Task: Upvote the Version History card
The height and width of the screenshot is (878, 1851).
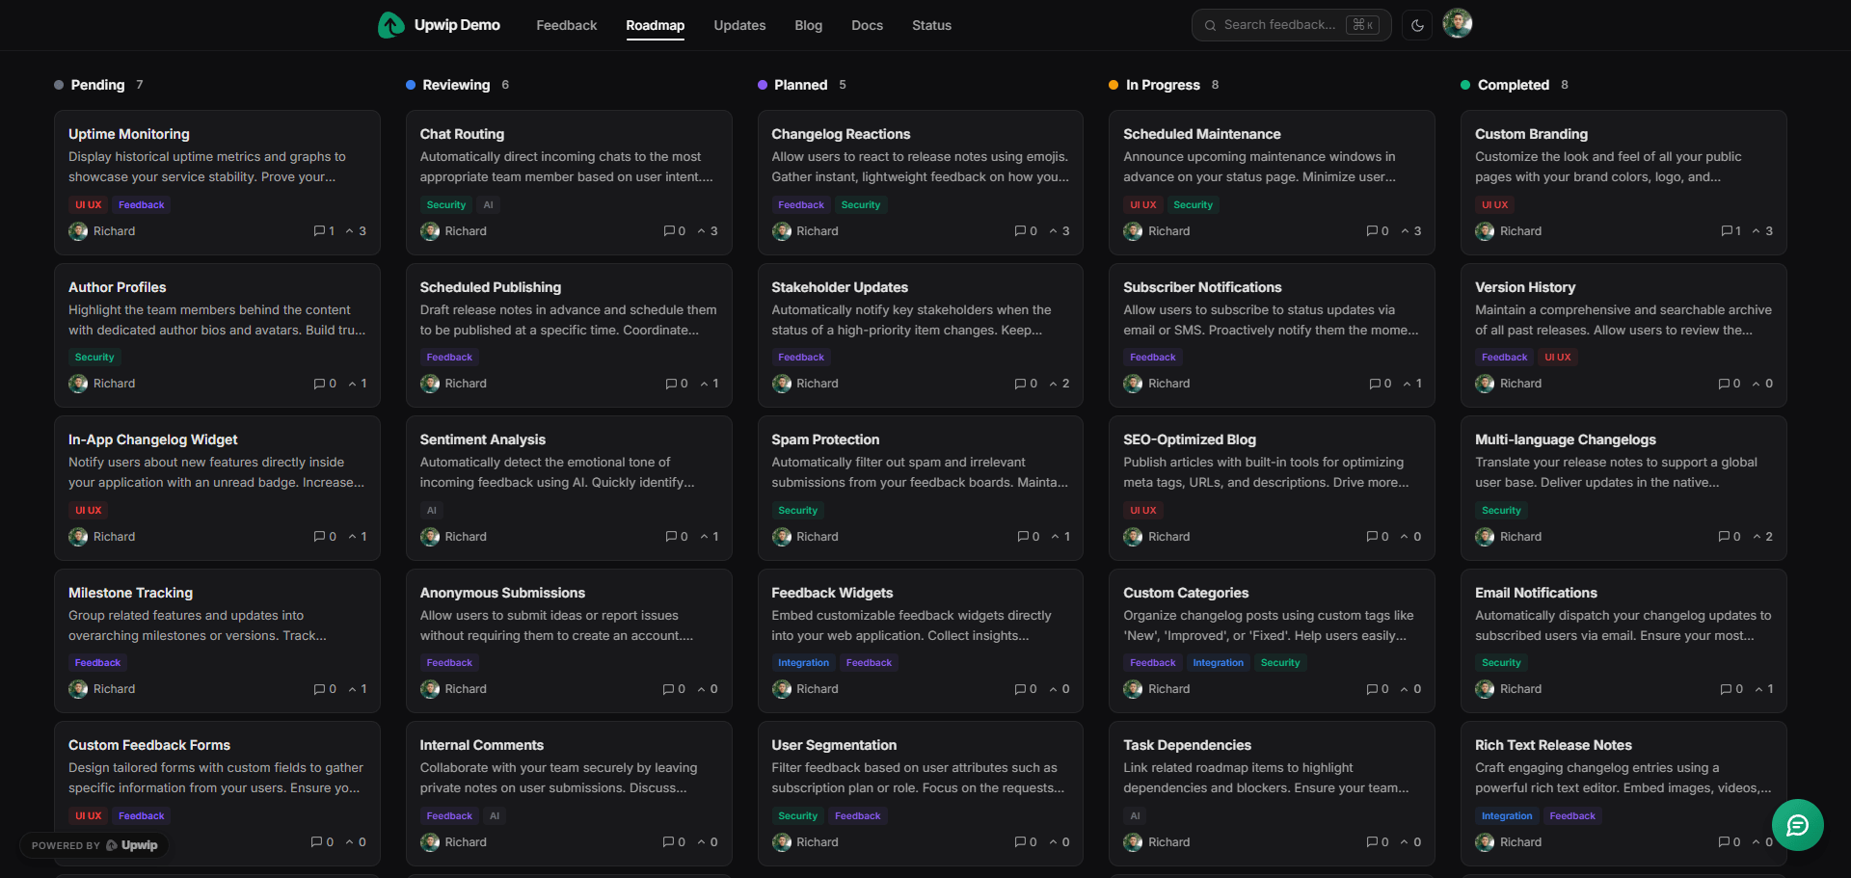Action: tap(1762, 384)
